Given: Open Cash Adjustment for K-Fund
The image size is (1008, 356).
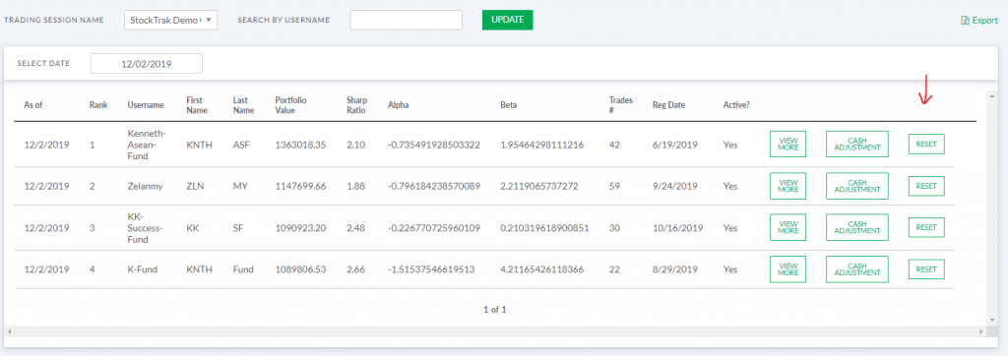Looking at the screenshot, I should (857, 269).
